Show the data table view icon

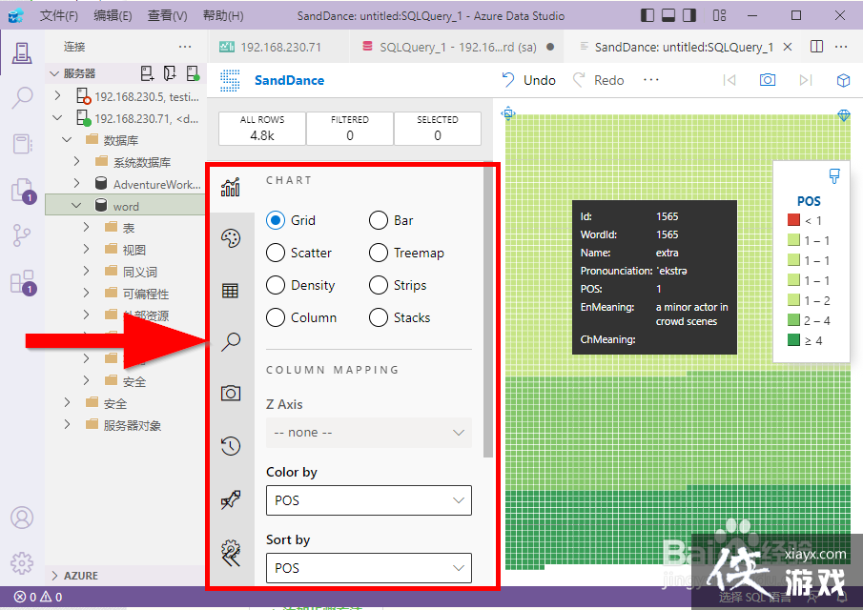click(x=230, y=290)
